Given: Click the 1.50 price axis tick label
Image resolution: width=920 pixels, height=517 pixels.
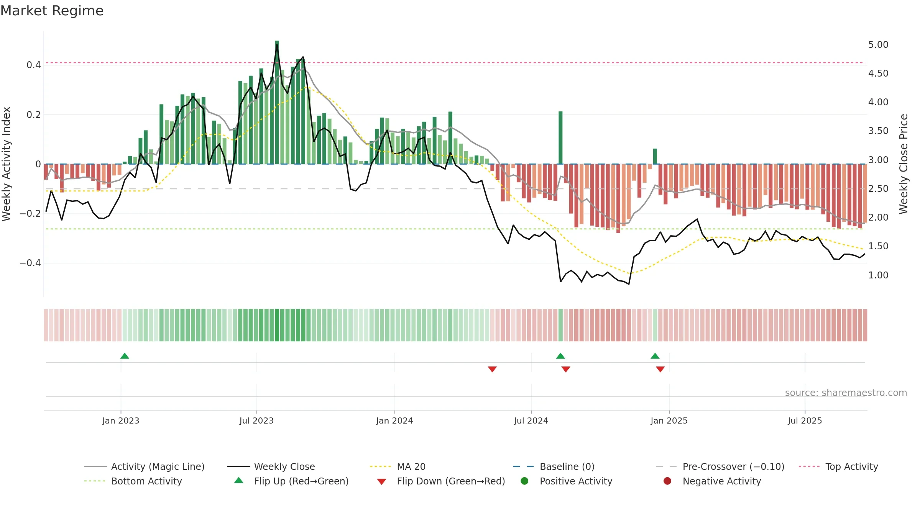Looking at the screenshot, I should pyautogui.click(x=878, y=246).
